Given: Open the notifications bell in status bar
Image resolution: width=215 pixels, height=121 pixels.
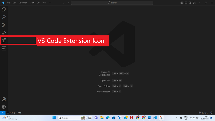Looking at the screenshot, I should pos(212,113).
